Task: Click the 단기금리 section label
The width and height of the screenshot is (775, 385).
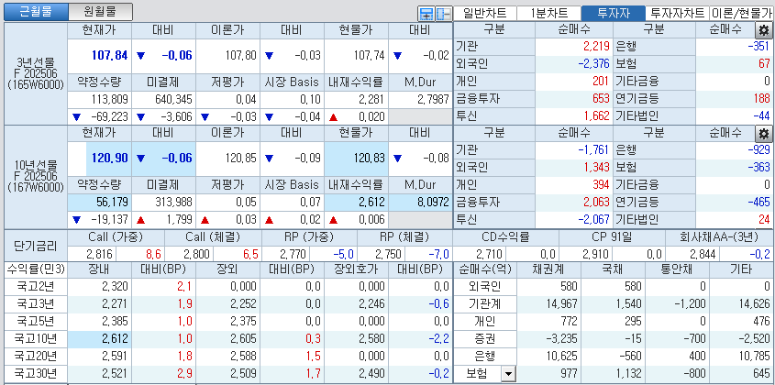Action: coord(36,246)
